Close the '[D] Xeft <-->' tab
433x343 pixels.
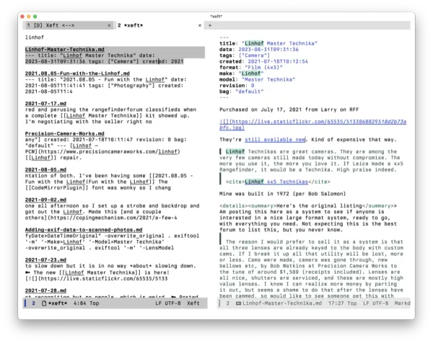click(109, 25)
